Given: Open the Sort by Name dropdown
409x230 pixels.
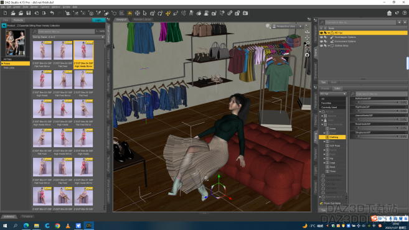Looking at the screenshot, I should (68, 37).
